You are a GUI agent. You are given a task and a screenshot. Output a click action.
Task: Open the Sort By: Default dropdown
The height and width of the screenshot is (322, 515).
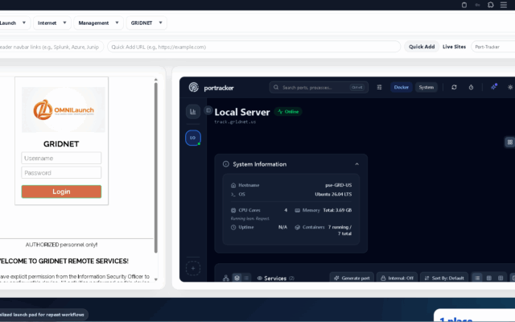[444, 278]
